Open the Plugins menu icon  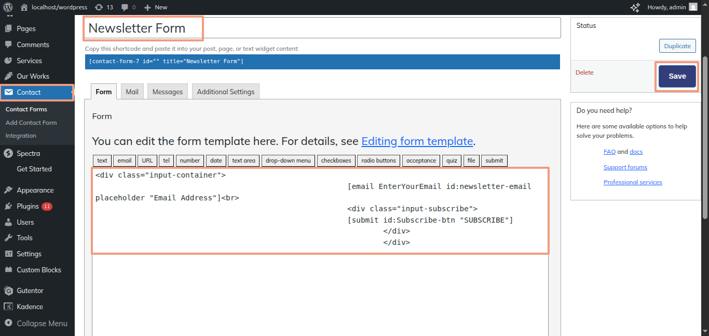8,206
